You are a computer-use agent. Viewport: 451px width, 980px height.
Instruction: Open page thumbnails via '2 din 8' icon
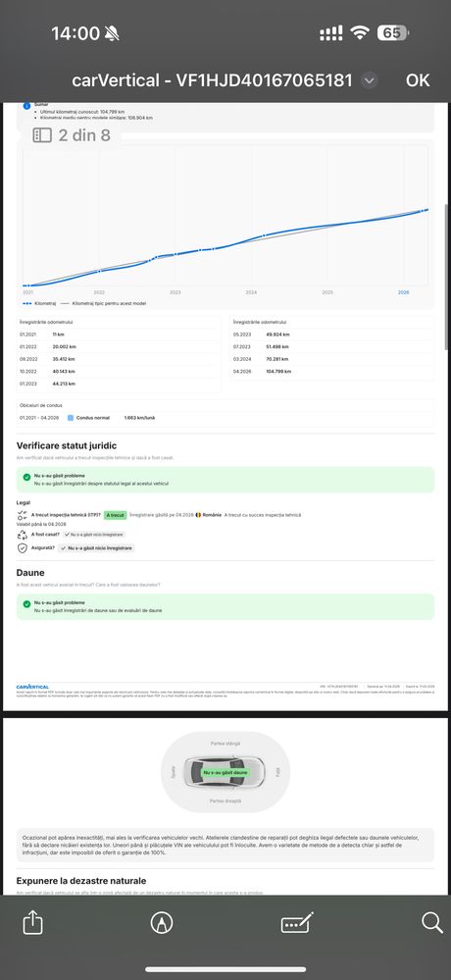pyautogui.click(x=42, y=135)
